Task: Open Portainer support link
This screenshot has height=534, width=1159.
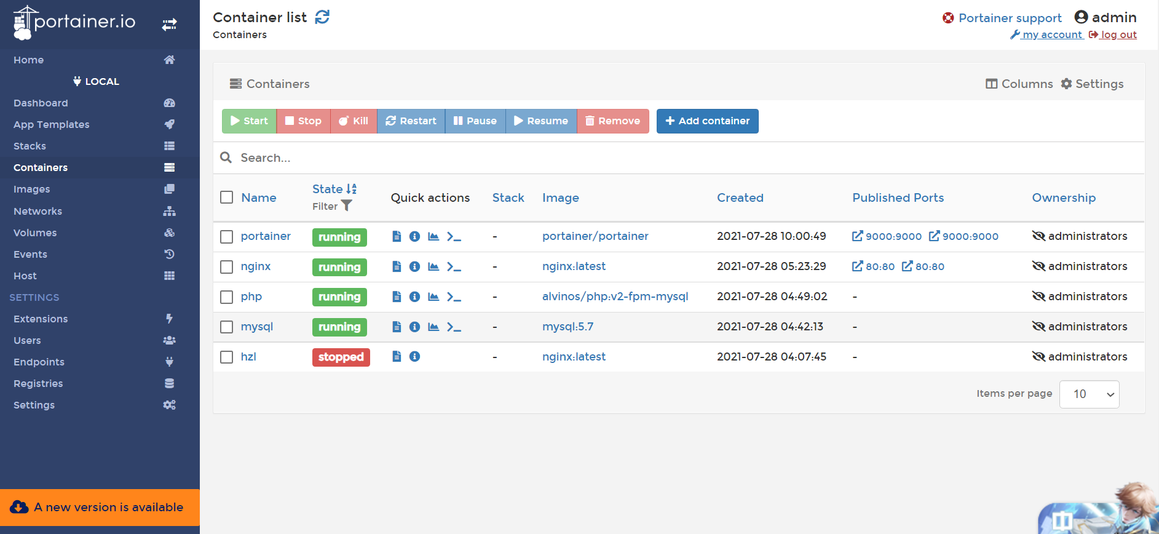Action: [x=1002, y=18]
